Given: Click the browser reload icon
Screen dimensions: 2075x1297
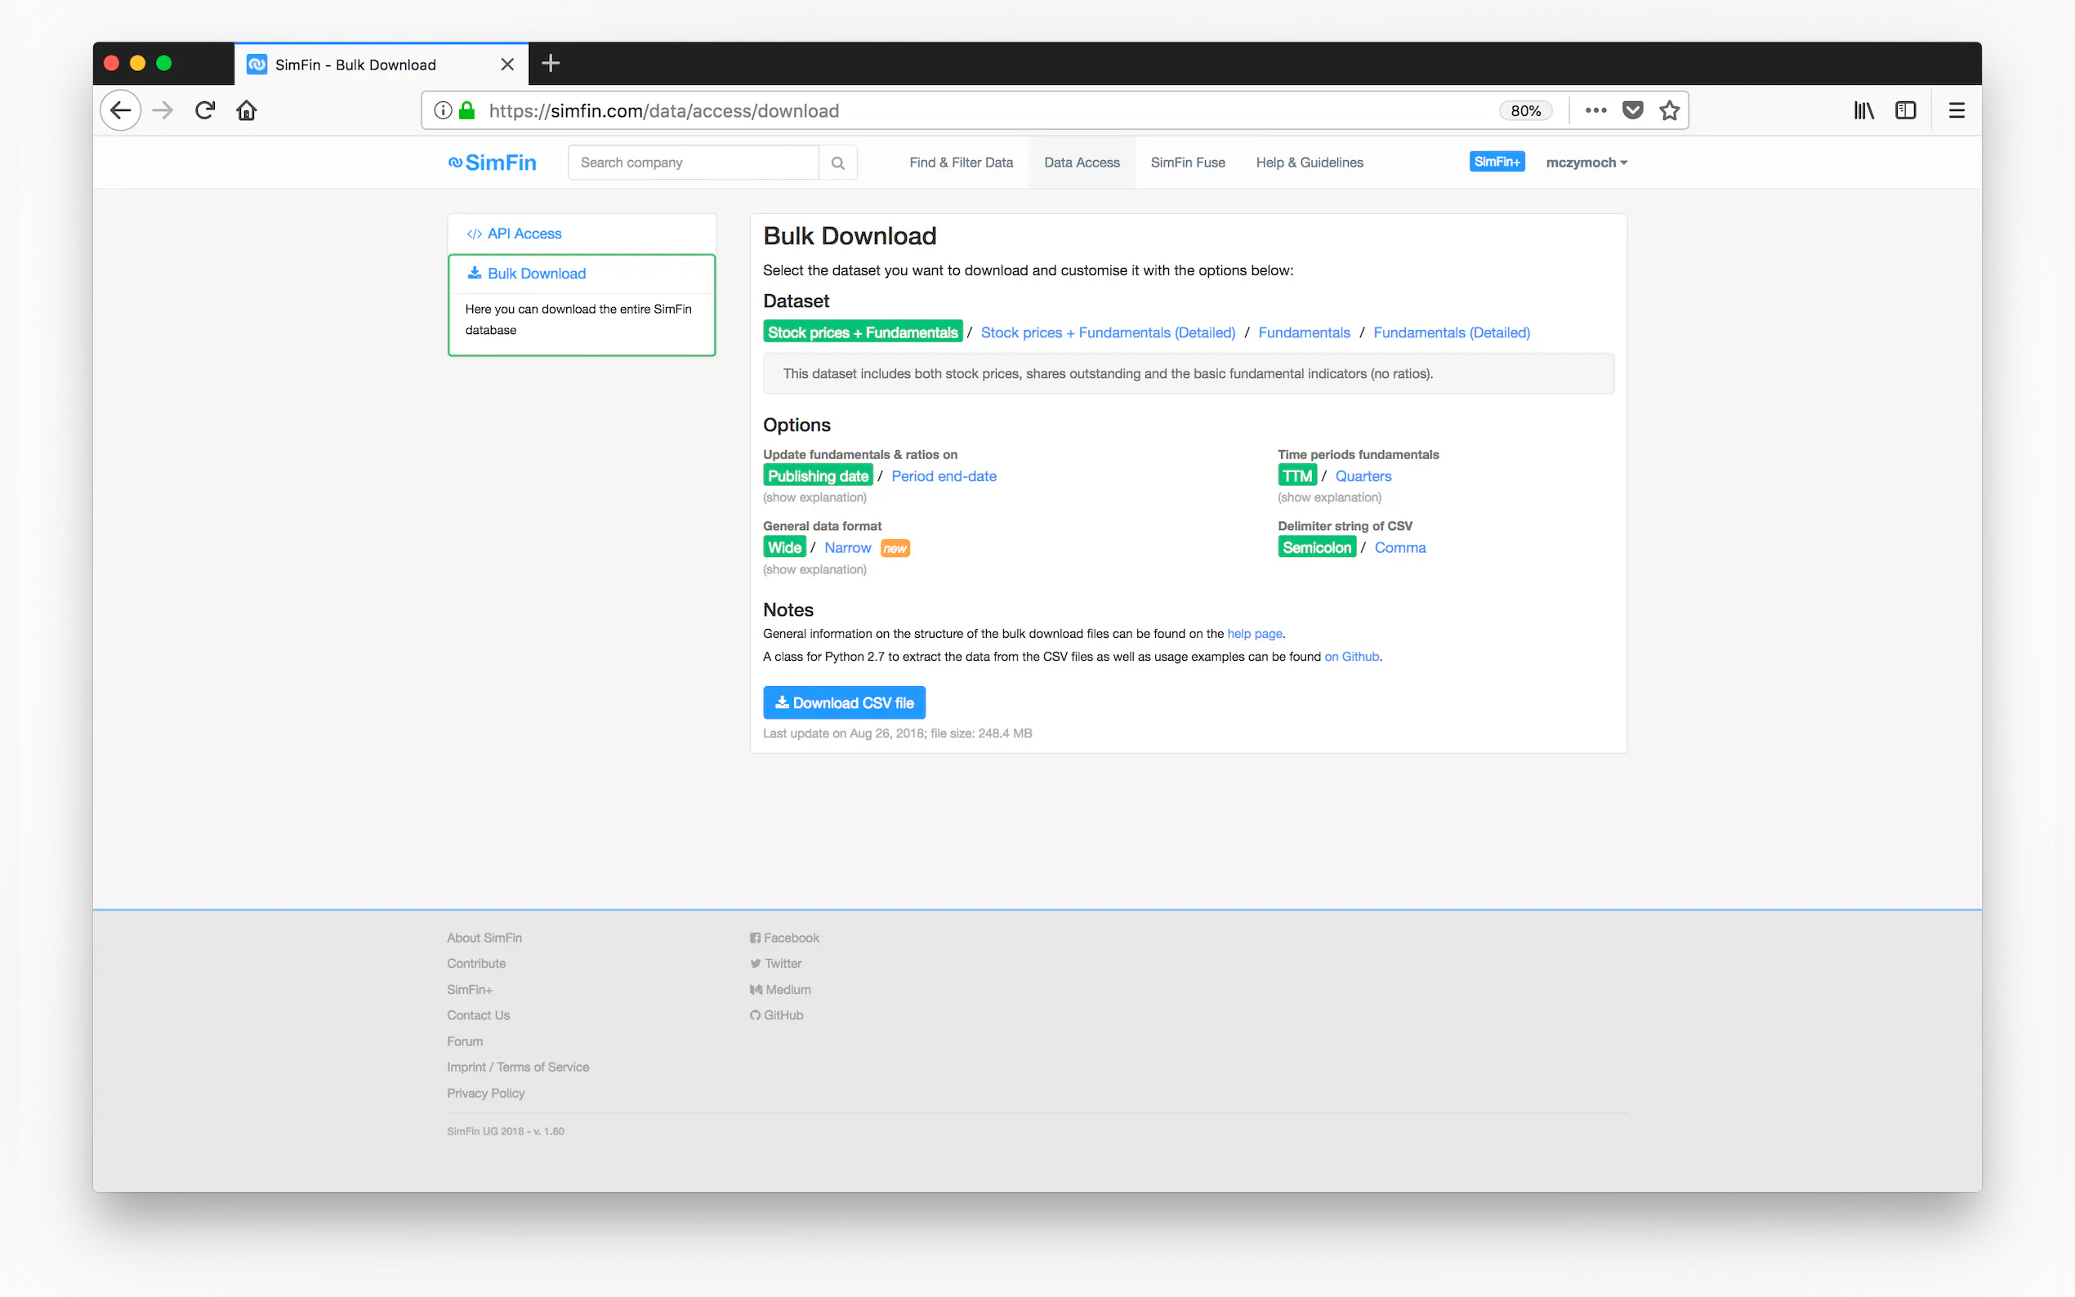Looking at the screenshot, I should tap(205, 110).
